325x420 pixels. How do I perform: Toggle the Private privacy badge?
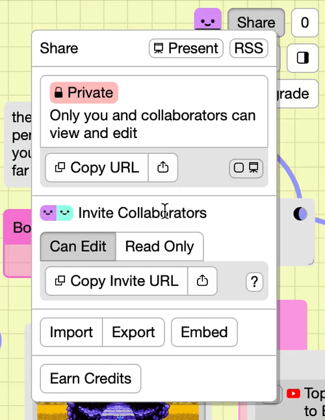[x=84, y=92]
